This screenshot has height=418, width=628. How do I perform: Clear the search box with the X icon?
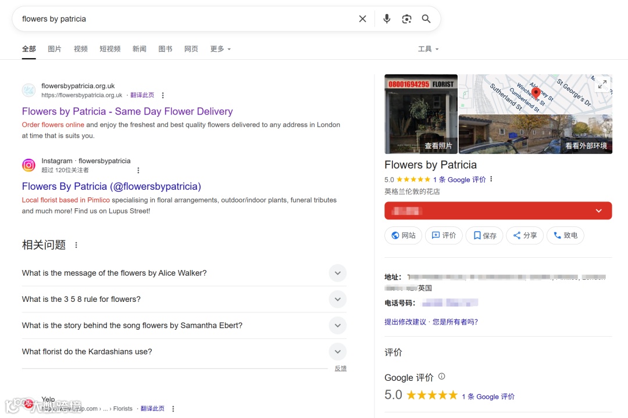click(362, 19)
